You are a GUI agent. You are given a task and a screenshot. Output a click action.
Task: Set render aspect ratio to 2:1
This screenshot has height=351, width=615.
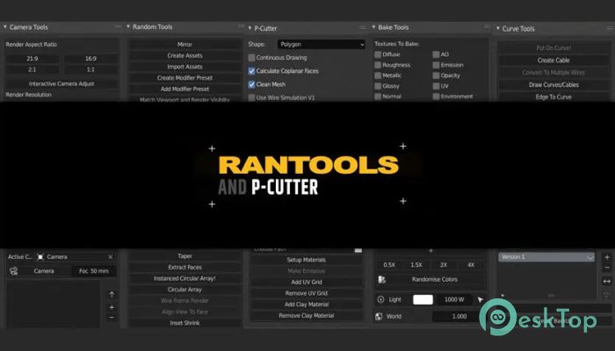coord(33,69)
